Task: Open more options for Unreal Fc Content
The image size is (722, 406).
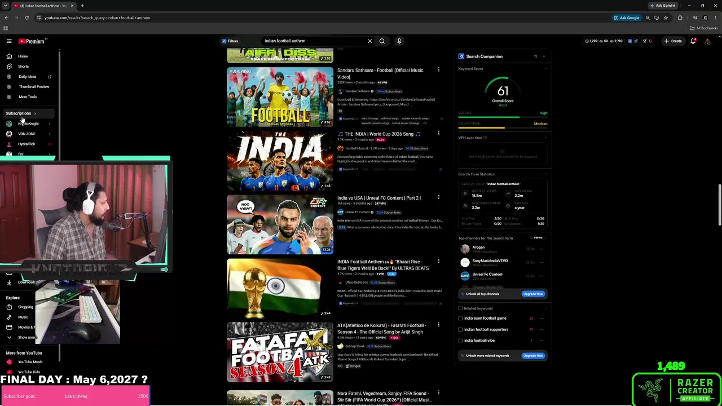Action: 542,276
